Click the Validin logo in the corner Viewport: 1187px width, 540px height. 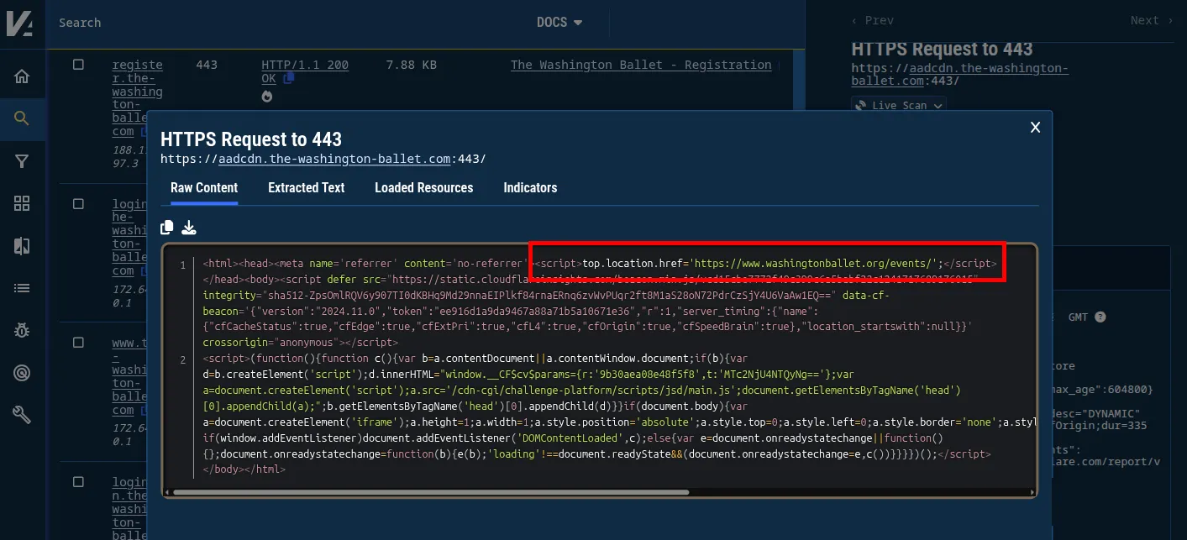coord(19,23)
